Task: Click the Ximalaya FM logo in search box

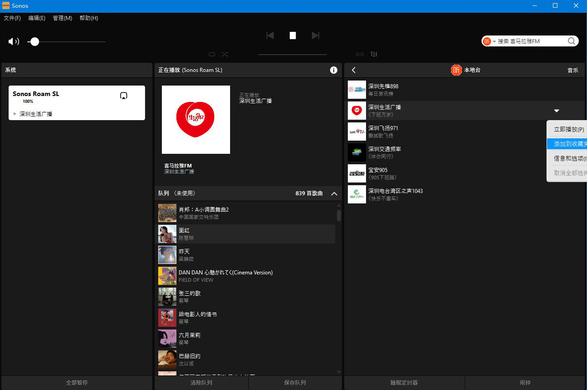Action: tap(488, 41)
